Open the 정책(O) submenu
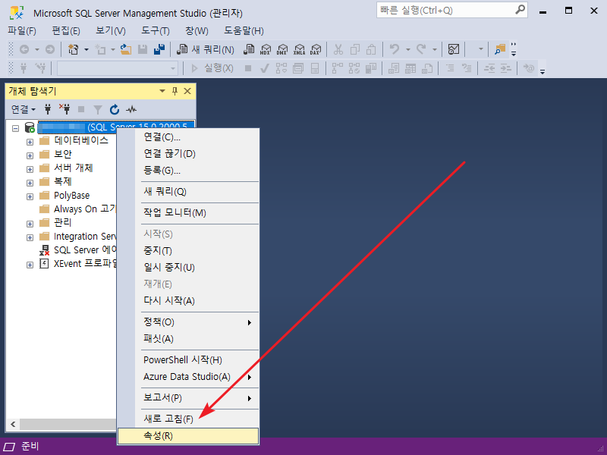 pos(188,322)
